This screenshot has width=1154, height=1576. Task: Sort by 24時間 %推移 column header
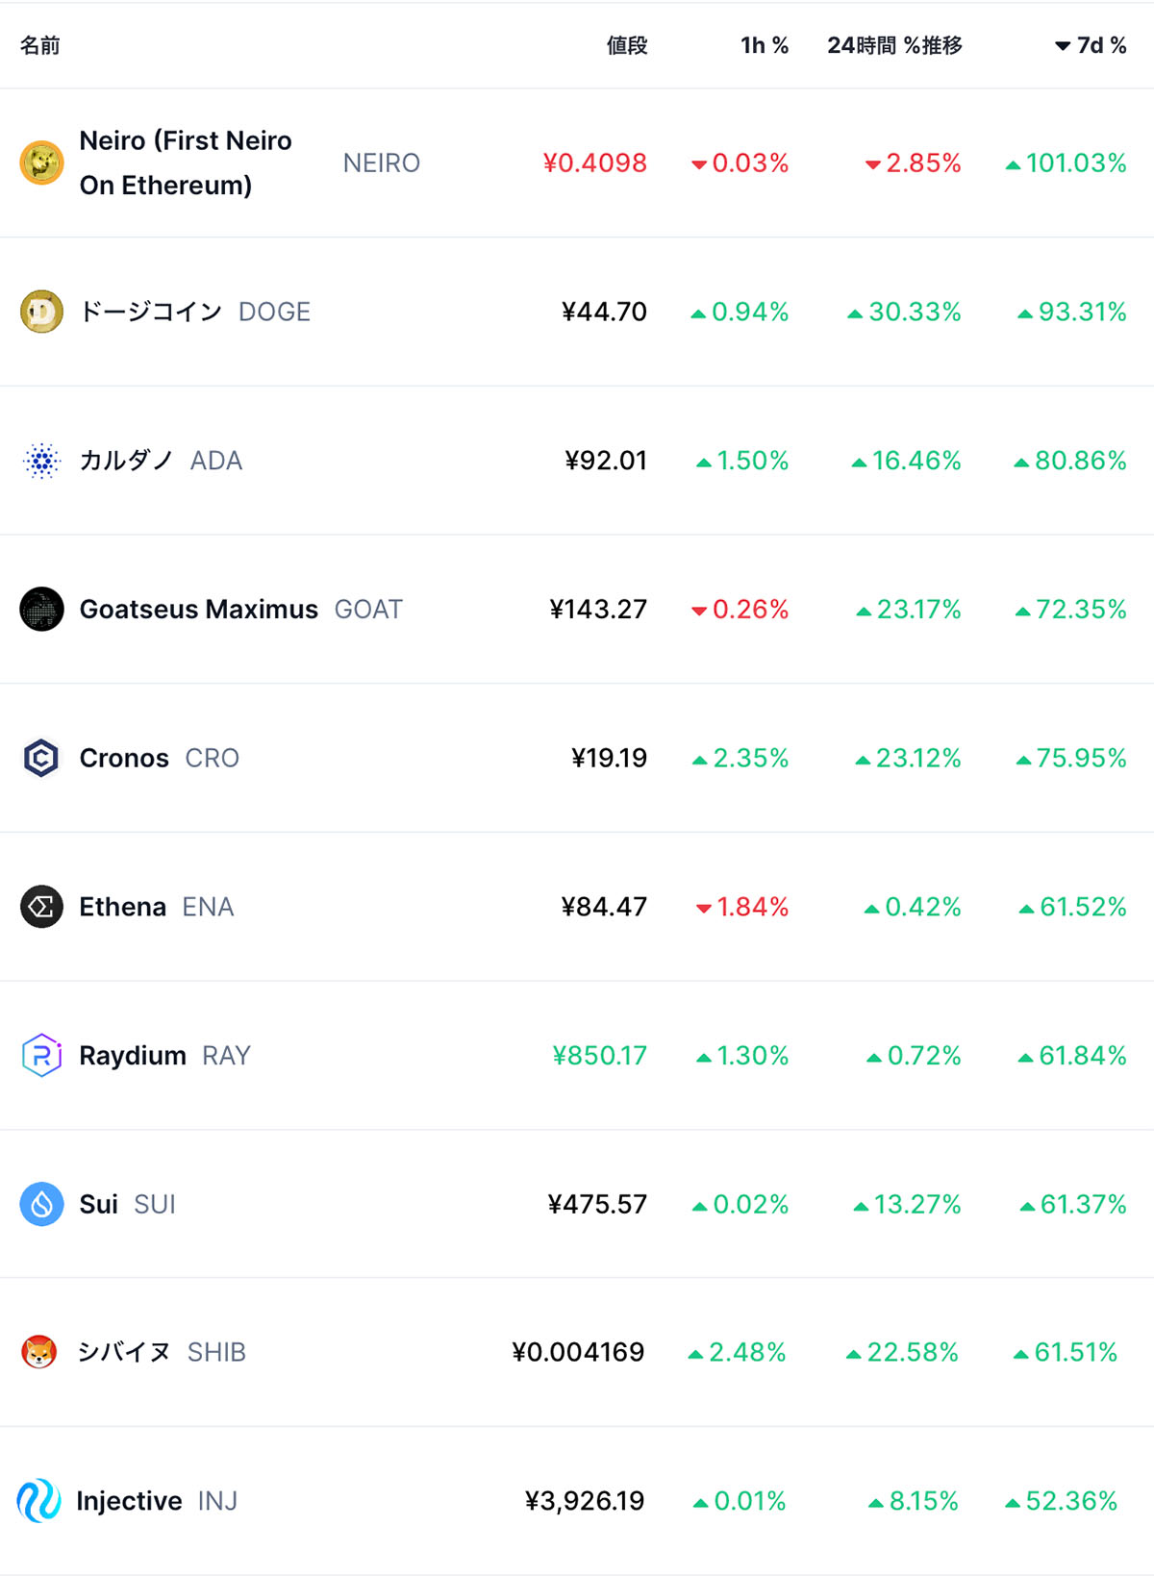[894, 45]
